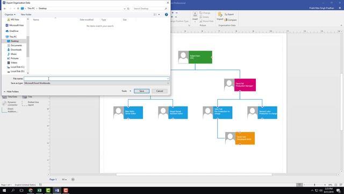Open the notification center icon
This screenshot has width=344, height=194.
point(338,190)
